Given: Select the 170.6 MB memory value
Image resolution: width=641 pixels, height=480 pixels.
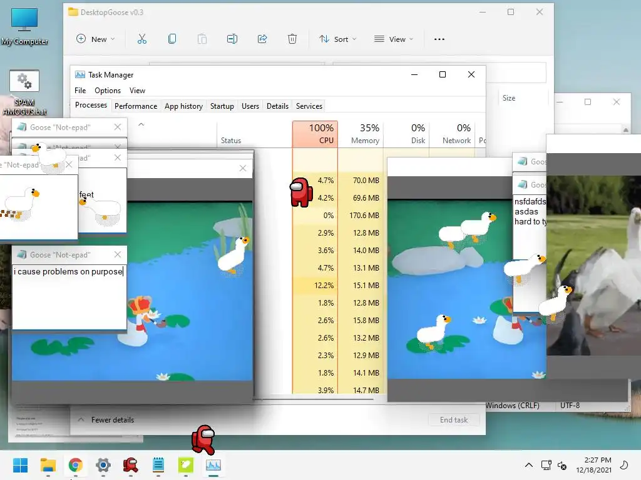Looking at the screenshot, I should [x=364, y=215].
